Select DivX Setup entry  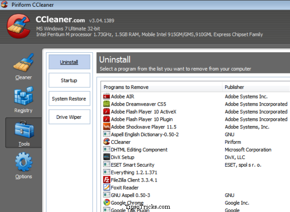pyautogui.click(x=122, y=157)
